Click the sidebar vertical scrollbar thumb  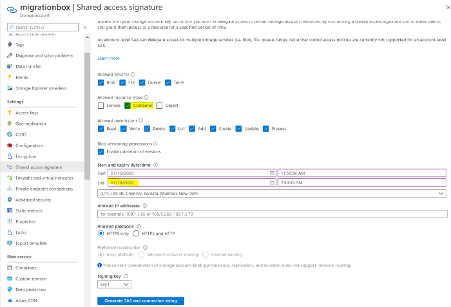(88, 116)
